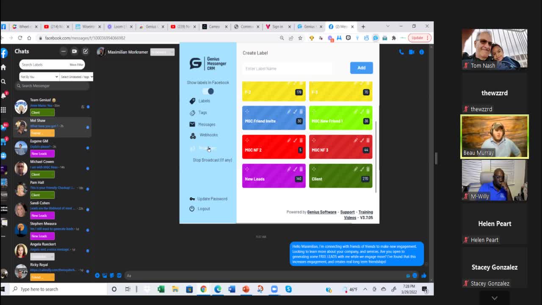Open the Support link
Image resolution: width=542 pixels, height=305 pixels.
coord(347,212)
